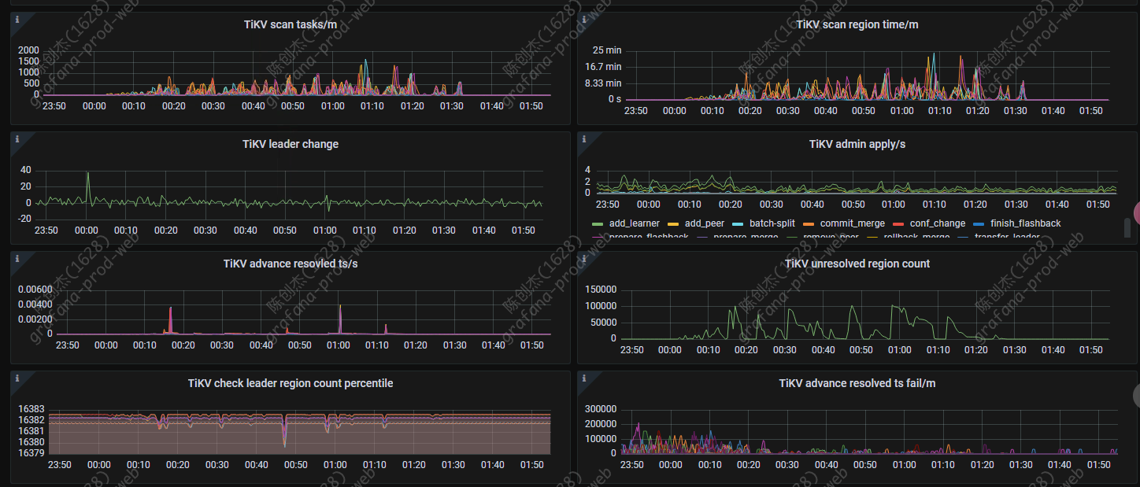Click green color swatch beside add_learner

pos(597,224)
